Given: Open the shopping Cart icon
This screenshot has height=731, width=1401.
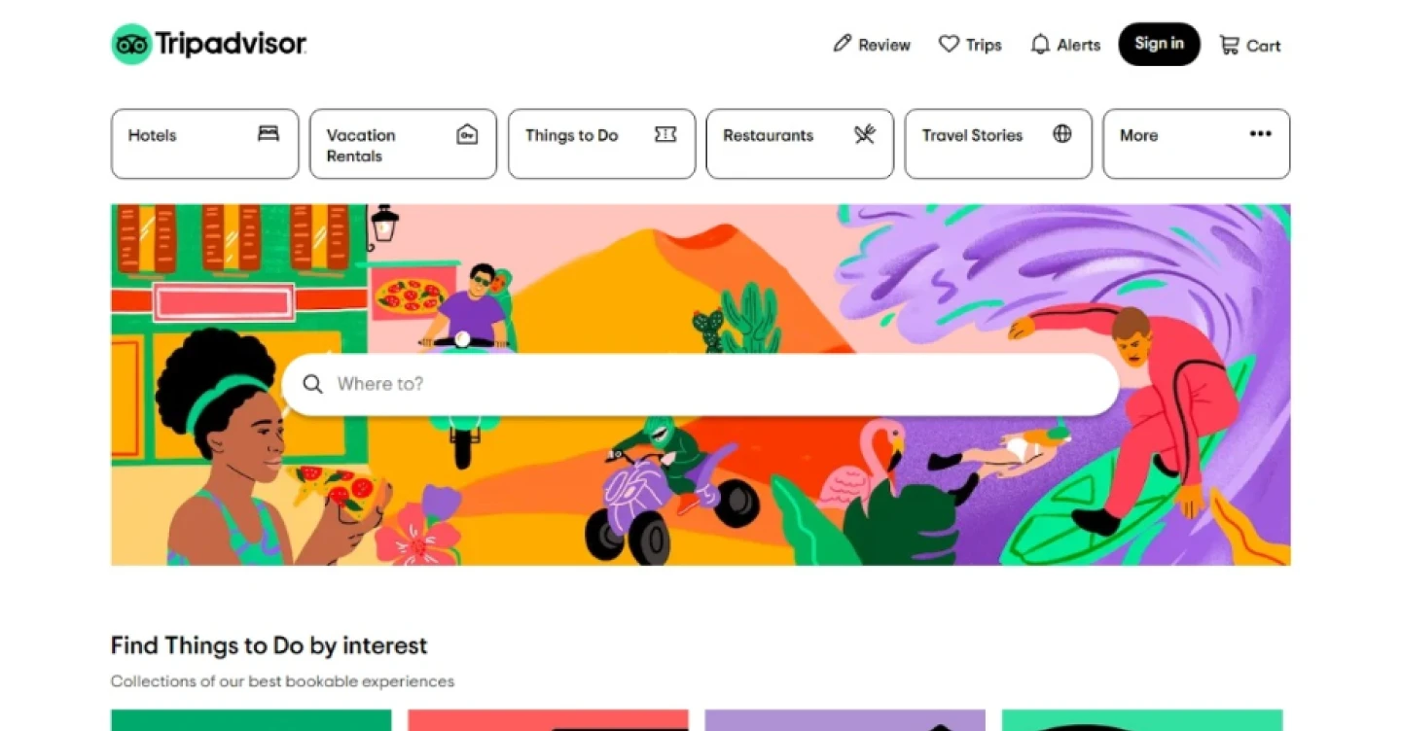Looking at the screenshot, I should point(1230,45).
